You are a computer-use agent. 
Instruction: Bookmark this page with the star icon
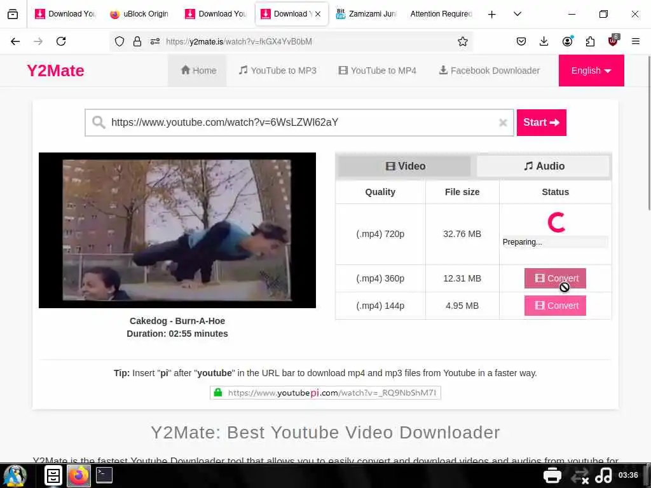point(463,41)
